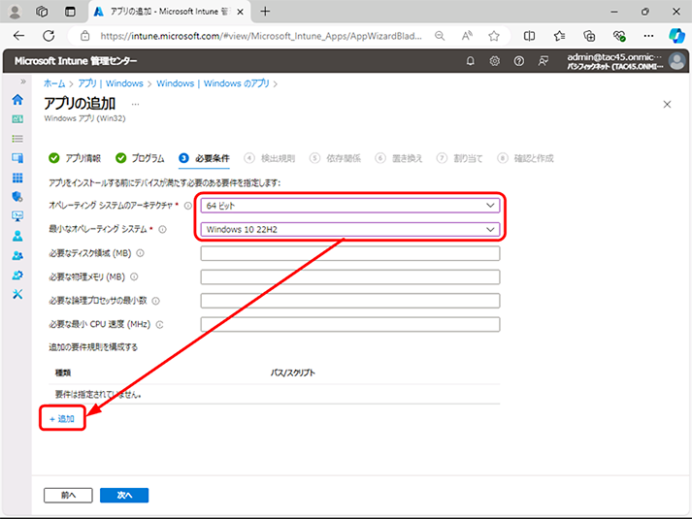Viewport: 692px width, 519px height.
Task: Switch to プログラム step tab
Action: [140, 158]
